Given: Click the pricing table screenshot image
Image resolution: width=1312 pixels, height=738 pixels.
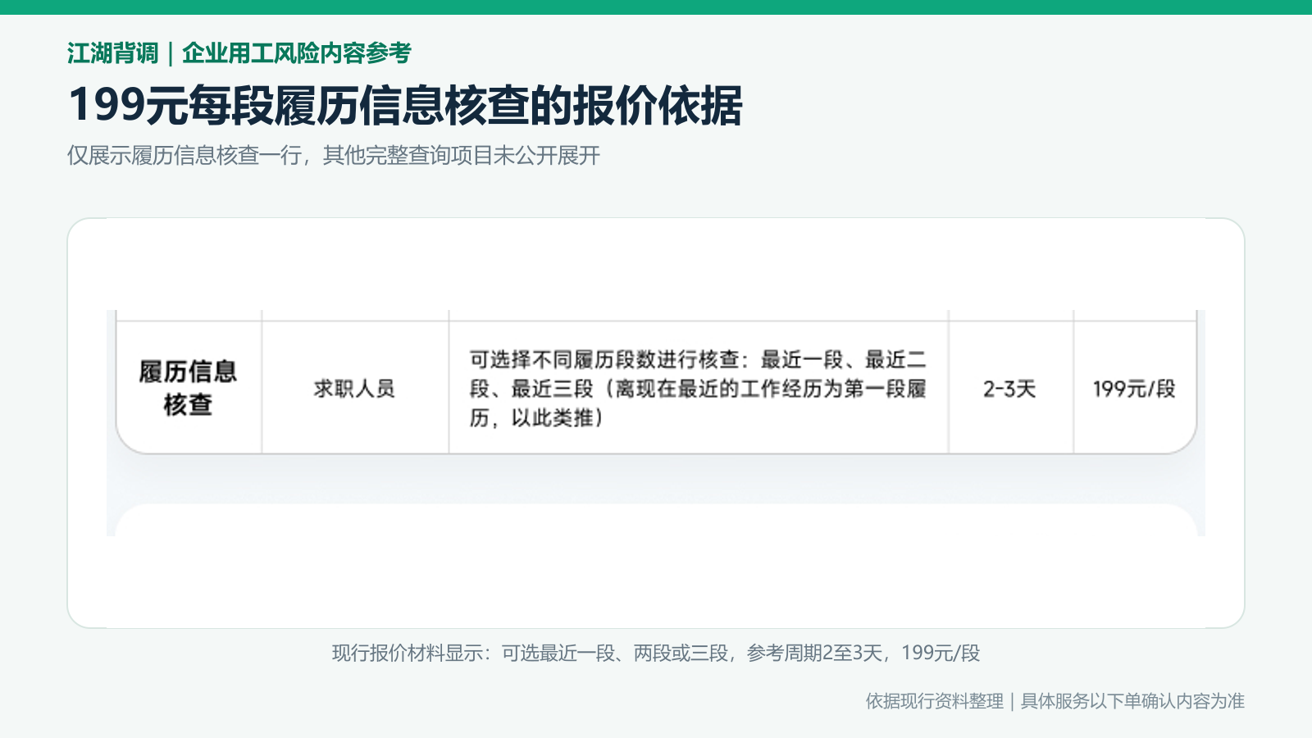Looking at the screenshot, I should click(x=656, y=423).
